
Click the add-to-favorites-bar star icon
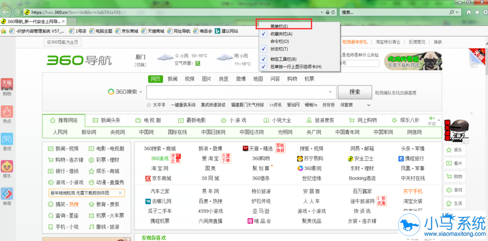pos(4,31)
